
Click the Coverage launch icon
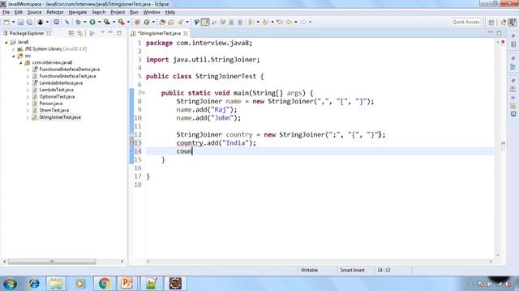[x=106, y=22]
